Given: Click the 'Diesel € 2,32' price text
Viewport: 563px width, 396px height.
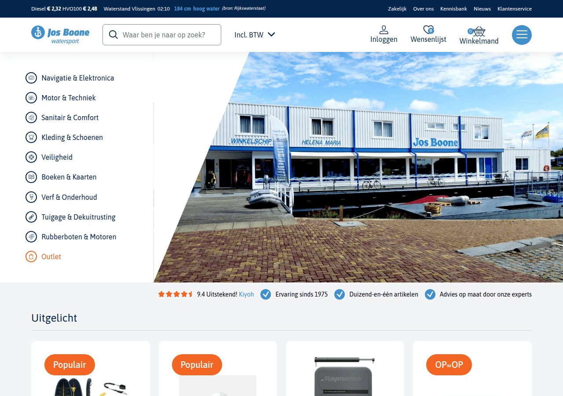Looking at the screenshot, I should click(46, 9).
